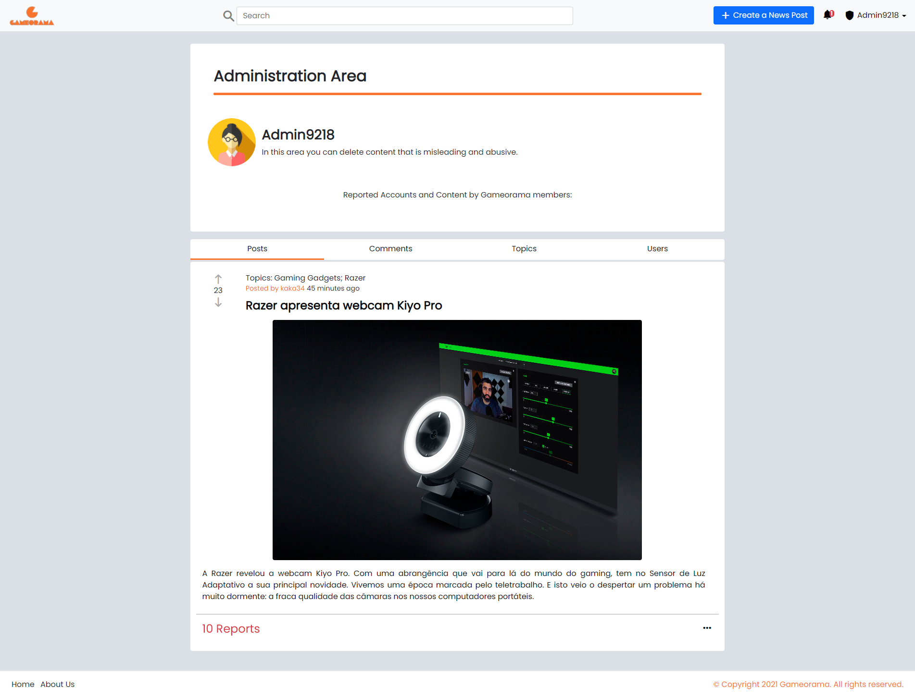Click the '45 minutes ago' timestamp

click(333, 288)
